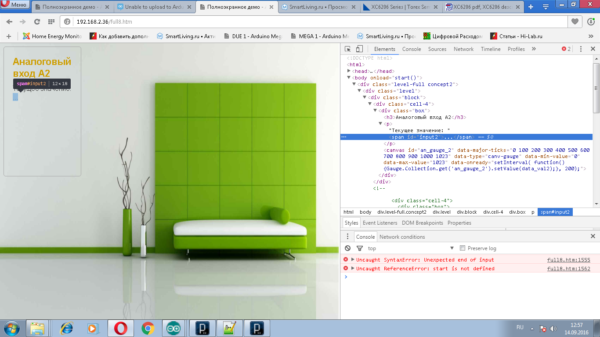Open the Arduino IDE from the taskbar

point(173,328)
